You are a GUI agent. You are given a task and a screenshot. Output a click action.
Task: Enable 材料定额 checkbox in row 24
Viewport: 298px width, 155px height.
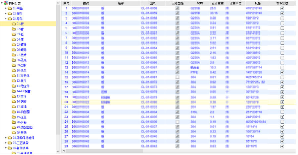pos(282,122)
